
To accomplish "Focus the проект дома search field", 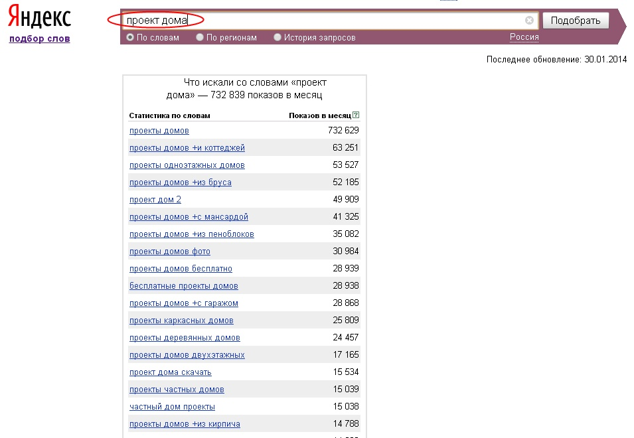I will (330, 20).
